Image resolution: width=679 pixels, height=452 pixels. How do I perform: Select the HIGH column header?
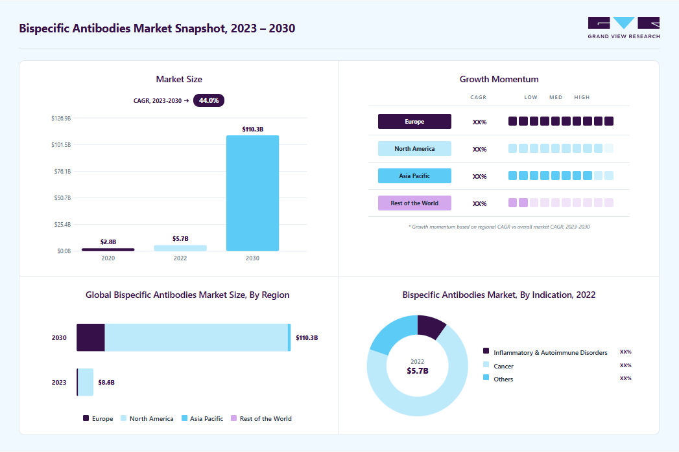coord(582,97)
